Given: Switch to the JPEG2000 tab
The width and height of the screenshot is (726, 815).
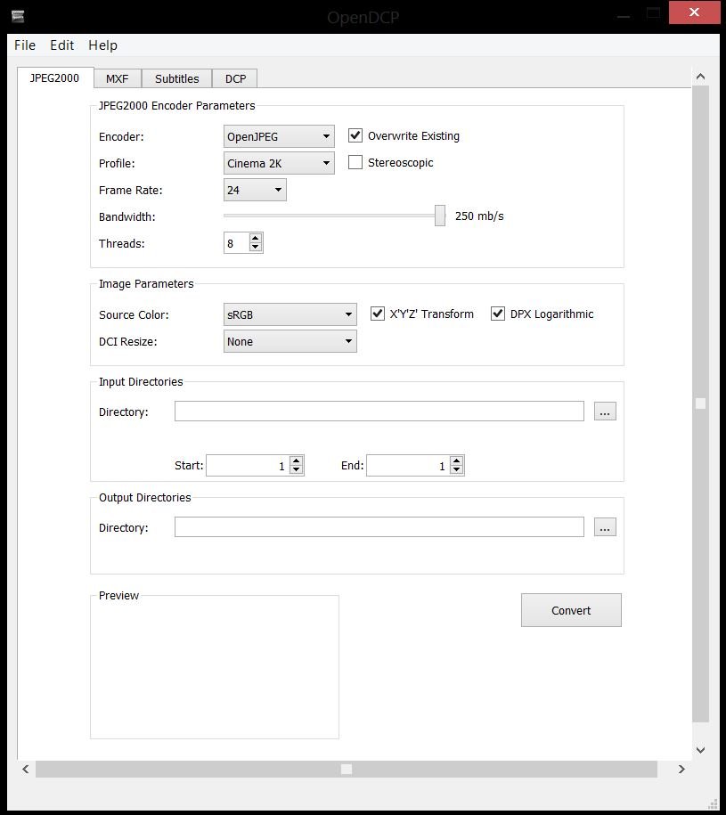Looking at the screenshot, I should click(55, 78).
